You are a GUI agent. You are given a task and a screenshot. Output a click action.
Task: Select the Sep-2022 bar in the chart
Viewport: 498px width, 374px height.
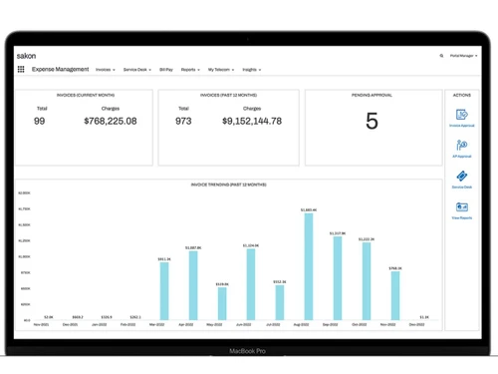pos(338,278)
